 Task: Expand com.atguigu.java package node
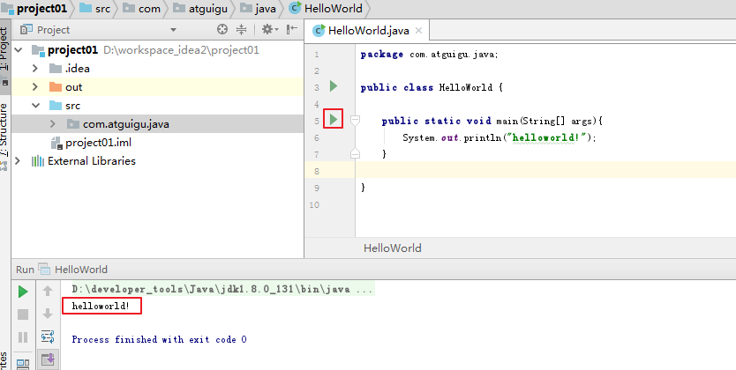click(53, 124)
